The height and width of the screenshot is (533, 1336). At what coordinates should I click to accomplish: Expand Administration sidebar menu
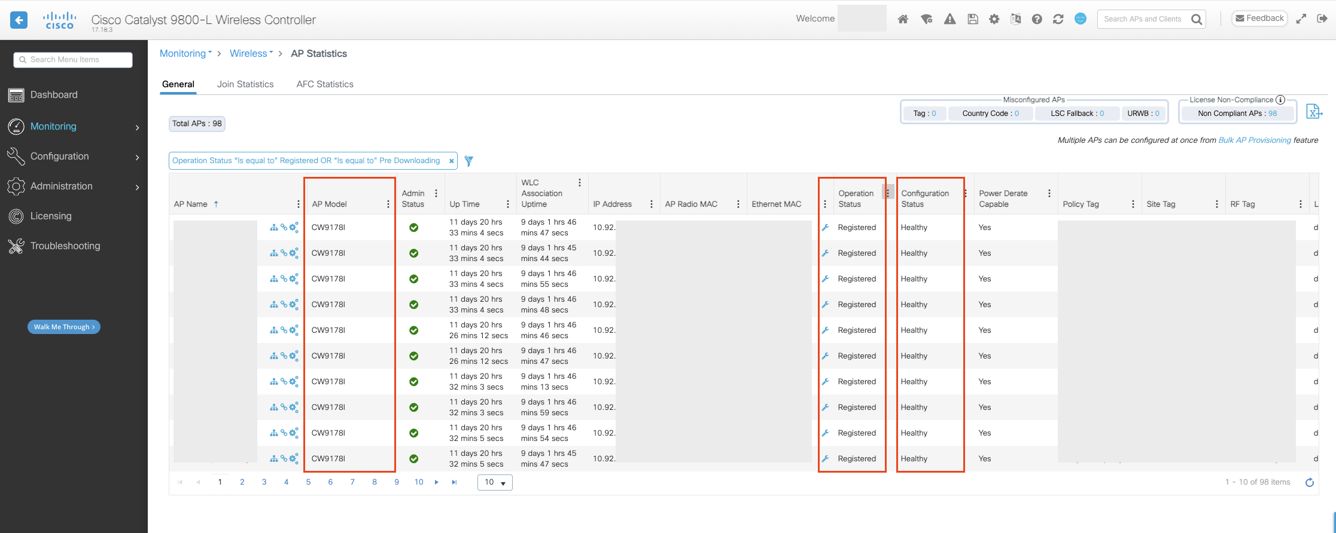tap(74, 186)
